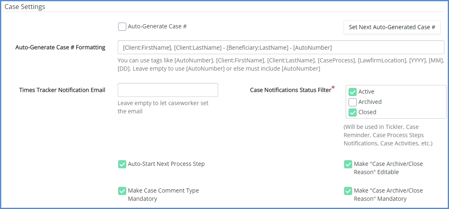This screenshot has height=209, width=449.
Task: Tick the Auto-Generate Case # checkbox
Action: (x=122, y=27)
